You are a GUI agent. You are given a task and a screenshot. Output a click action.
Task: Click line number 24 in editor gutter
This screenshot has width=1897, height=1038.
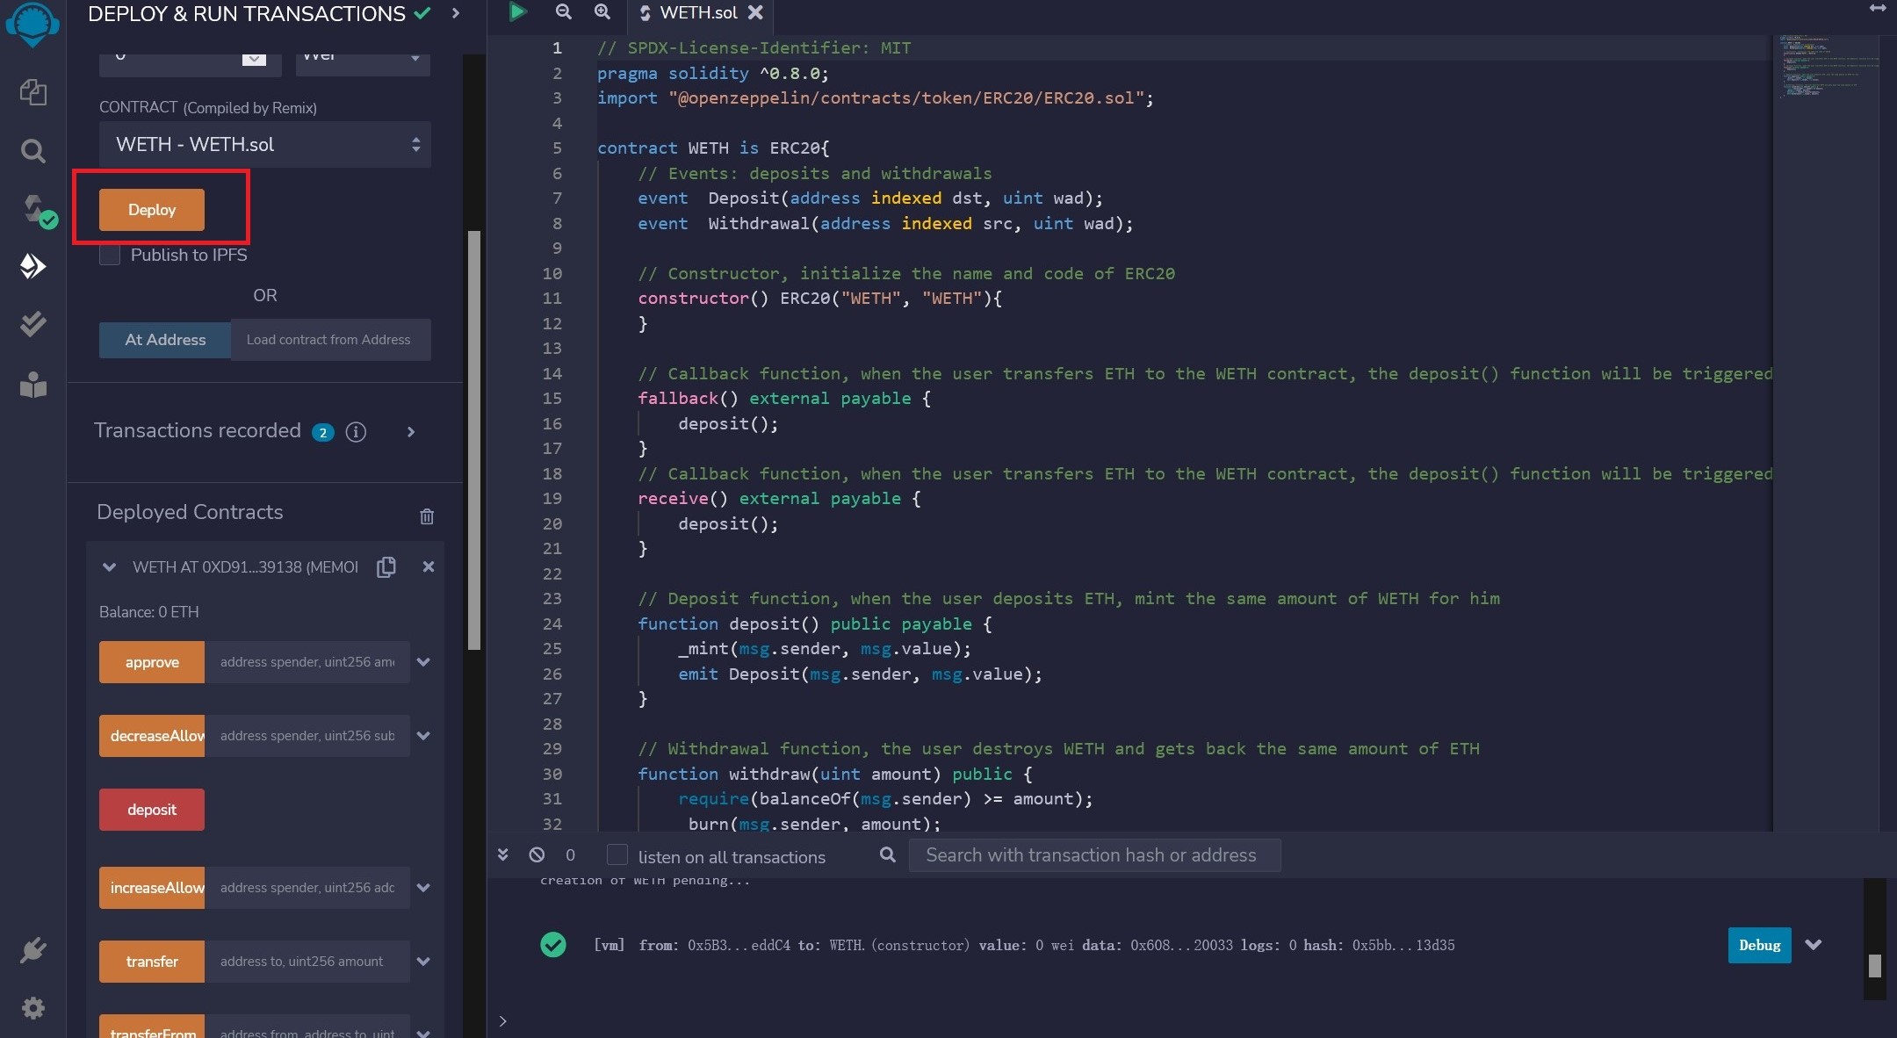coord(552,624)
